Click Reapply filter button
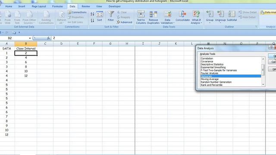Image resolution: width=276 pixels, height=155 pixels. click(x=124, y=17)
